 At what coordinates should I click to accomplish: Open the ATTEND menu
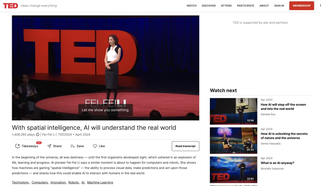coord(226,6)
